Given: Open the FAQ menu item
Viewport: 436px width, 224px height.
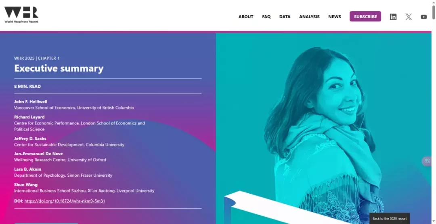Looking at the screenshot, I should pyautogui.click(x=266, y=17).
